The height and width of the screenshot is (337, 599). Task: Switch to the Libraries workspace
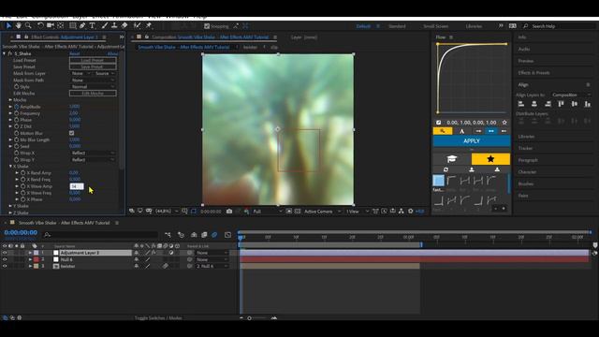pyautogui.click(x=474, y=26)
